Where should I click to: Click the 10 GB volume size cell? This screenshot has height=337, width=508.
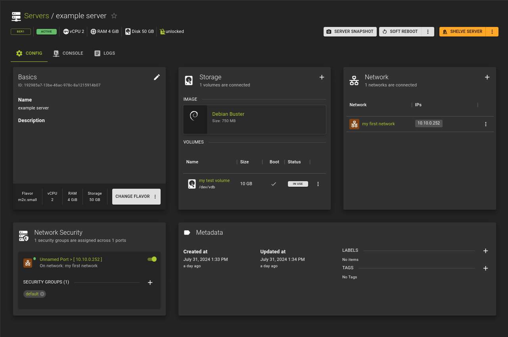click(246, 184)
